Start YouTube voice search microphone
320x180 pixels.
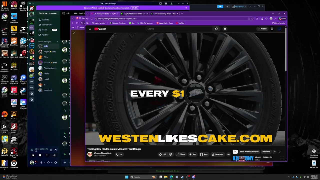tap(225, 29)
